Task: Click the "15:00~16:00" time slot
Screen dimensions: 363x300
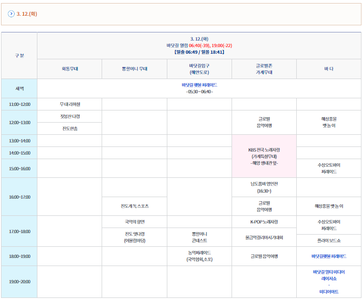Action: [x=19, y=168]
